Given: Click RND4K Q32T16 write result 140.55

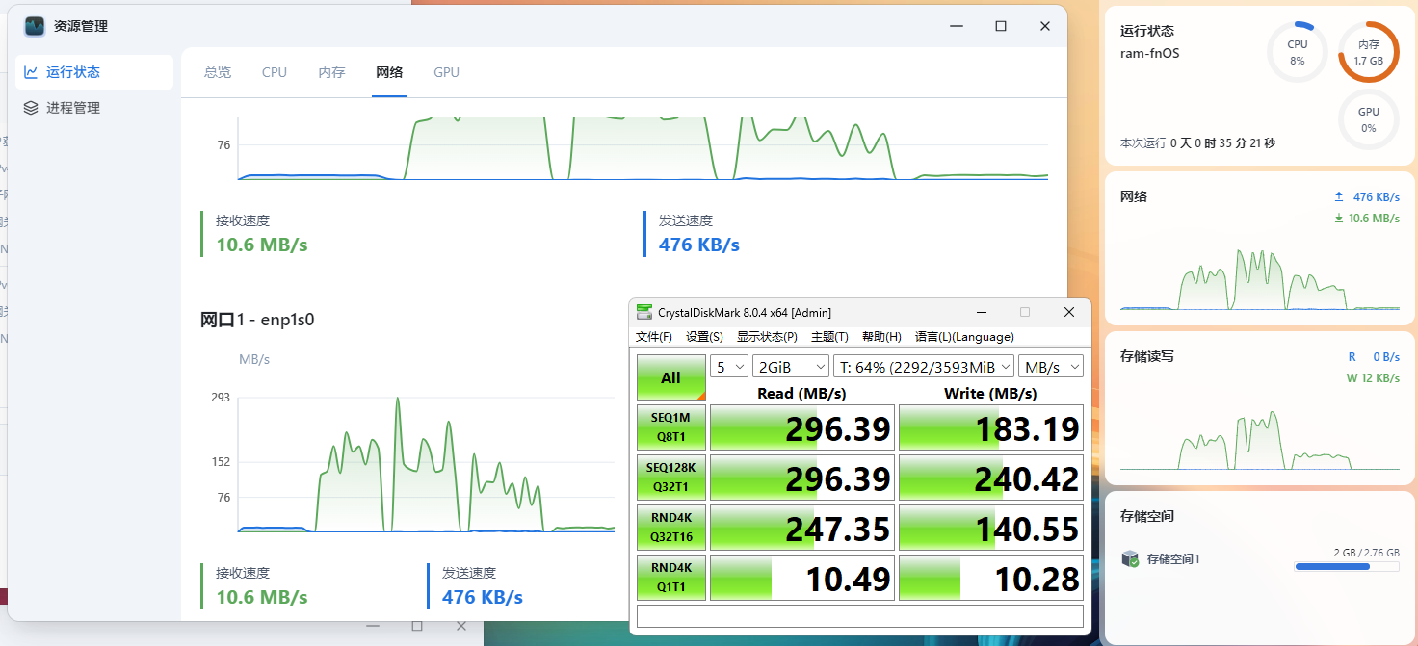Looking at the screenshot, I should 991,528.
